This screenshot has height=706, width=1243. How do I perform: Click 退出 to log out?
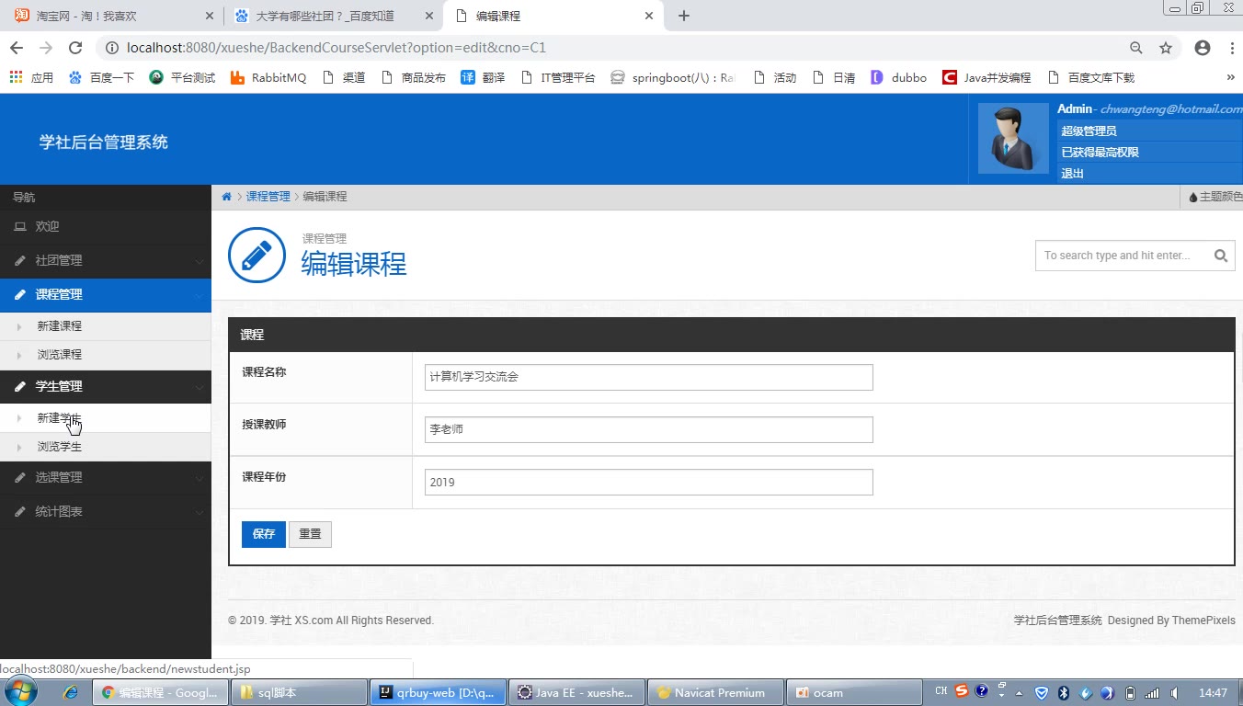1073,173
